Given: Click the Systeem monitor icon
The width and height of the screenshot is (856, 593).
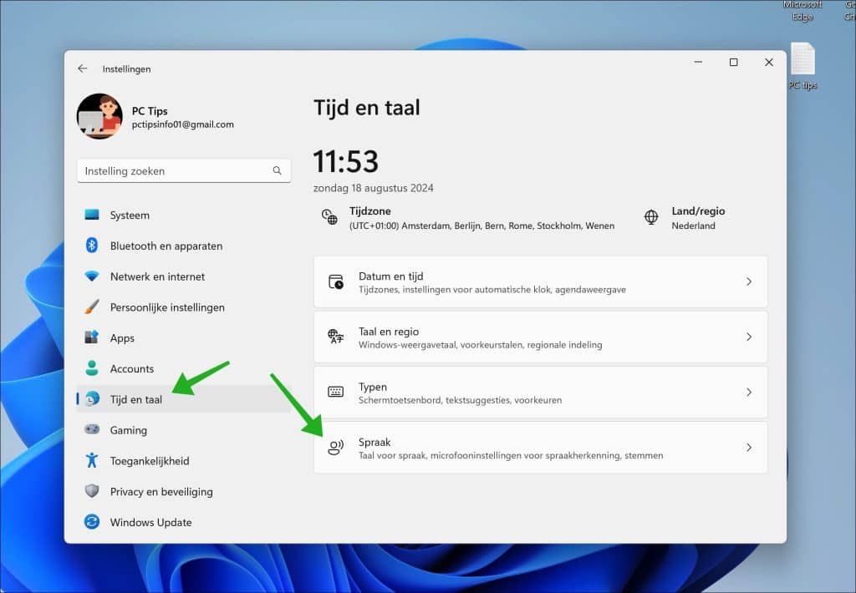Looking at the screenshot, I should tap(92, 215).
